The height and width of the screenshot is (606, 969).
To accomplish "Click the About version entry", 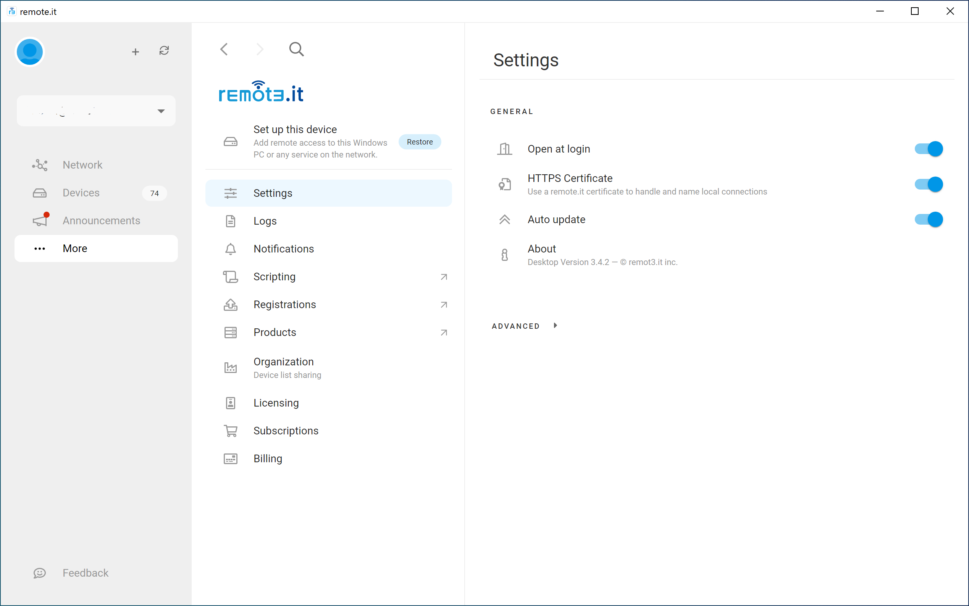I will (717, 255).
